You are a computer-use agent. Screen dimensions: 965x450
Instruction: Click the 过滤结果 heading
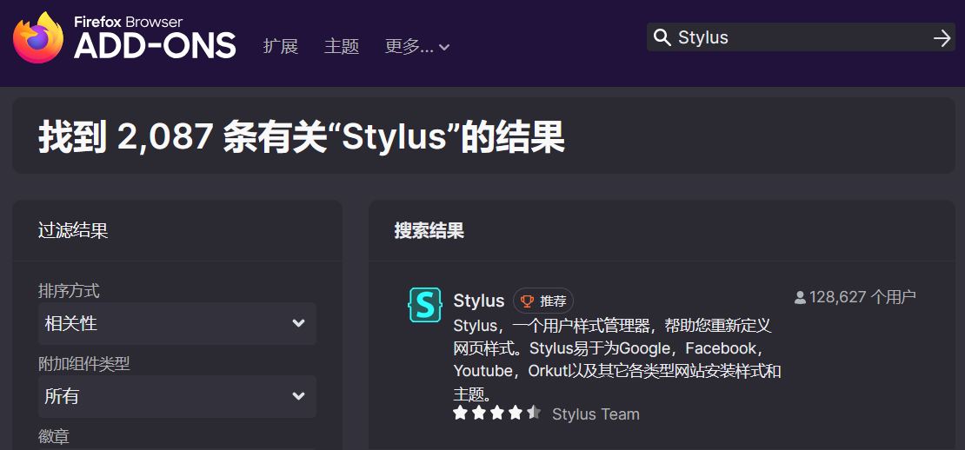click(73, 230)
